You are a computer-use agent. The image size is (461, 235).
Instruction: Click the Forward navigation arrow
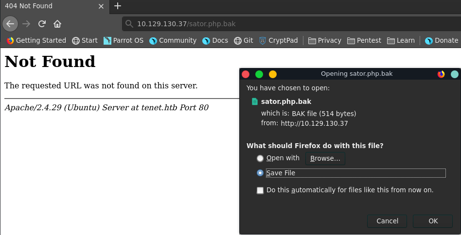point(26,24)
